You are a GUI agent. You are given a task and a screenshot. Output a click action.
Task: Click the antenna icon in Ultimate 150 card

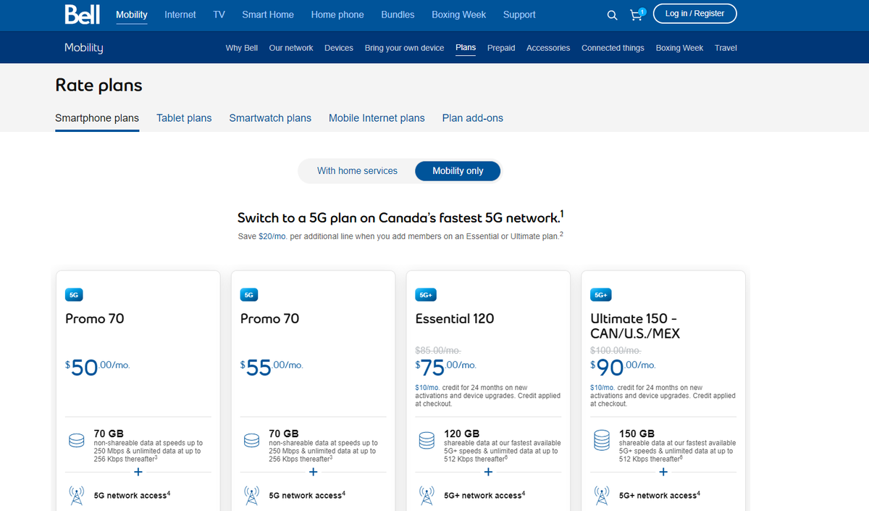click(x=602, y=496)
